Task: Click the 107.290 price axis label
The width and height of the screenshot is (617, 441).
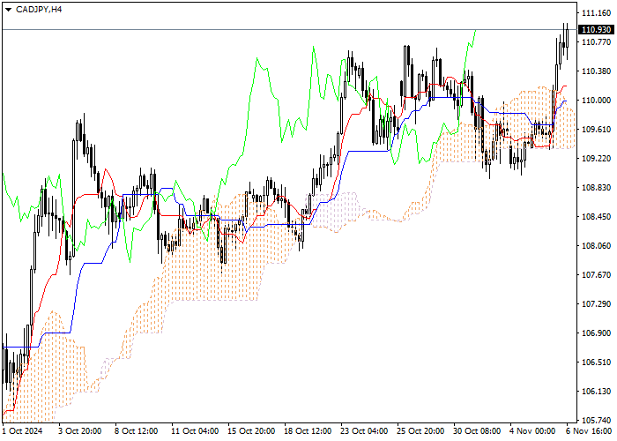Action: pyautogui.click(x=596, y=304)
